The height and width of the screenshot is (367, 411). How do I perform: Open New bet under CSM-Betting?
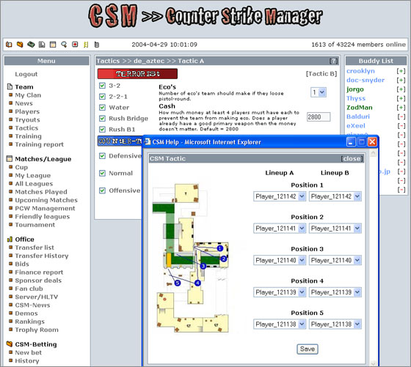pyautogui.click(x=29, y=352)
